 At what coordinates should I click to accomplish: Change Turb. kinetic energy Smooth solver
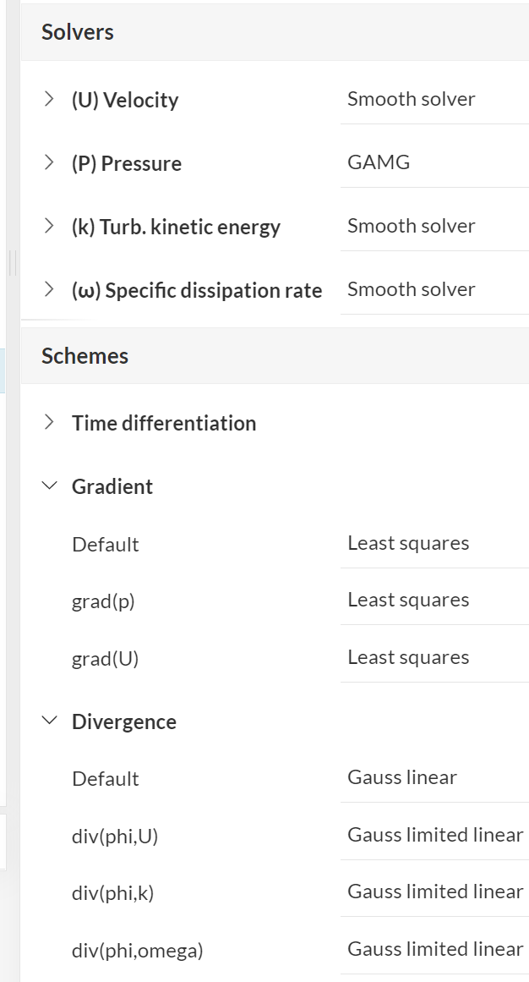pos(434,227)
